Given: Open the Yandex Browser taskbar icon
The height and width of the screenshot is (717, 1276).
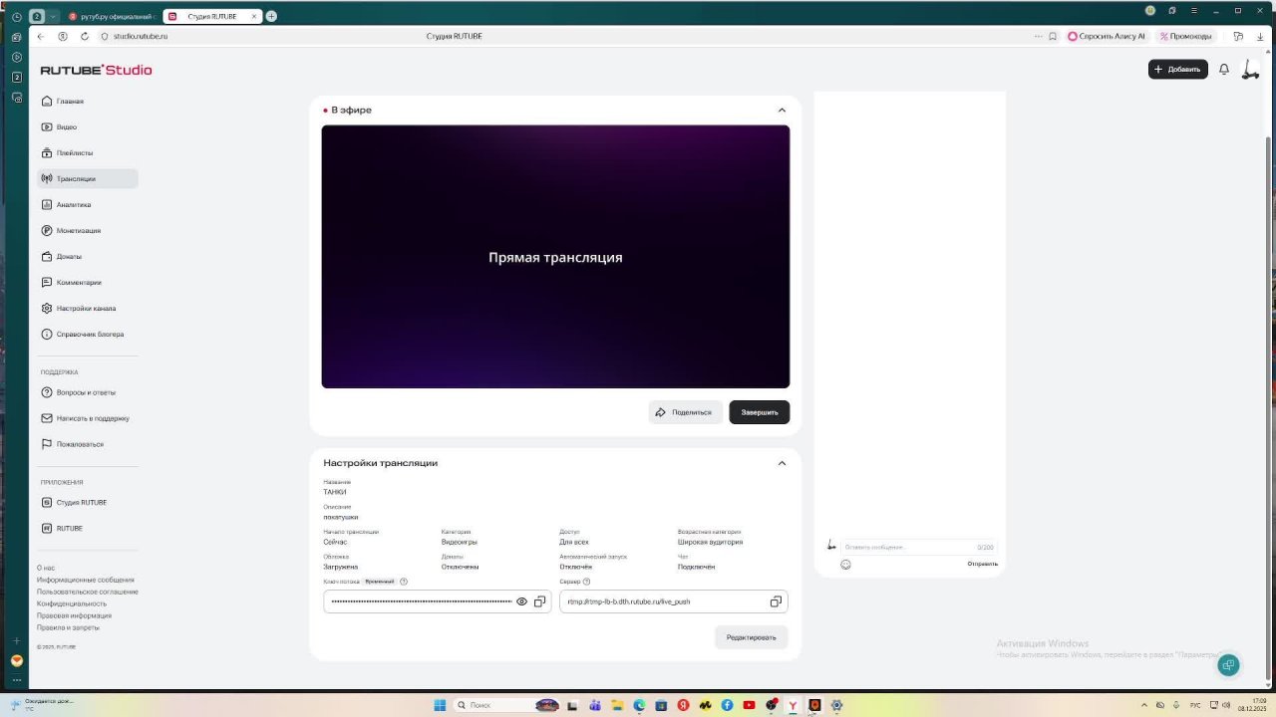Looking at the screenshot, I should point(793,705).
